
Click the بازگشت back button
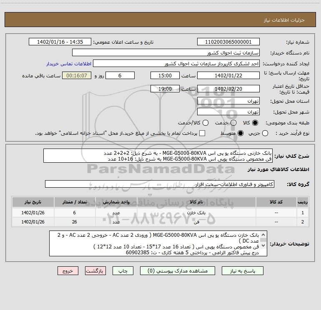click(95, 271)
